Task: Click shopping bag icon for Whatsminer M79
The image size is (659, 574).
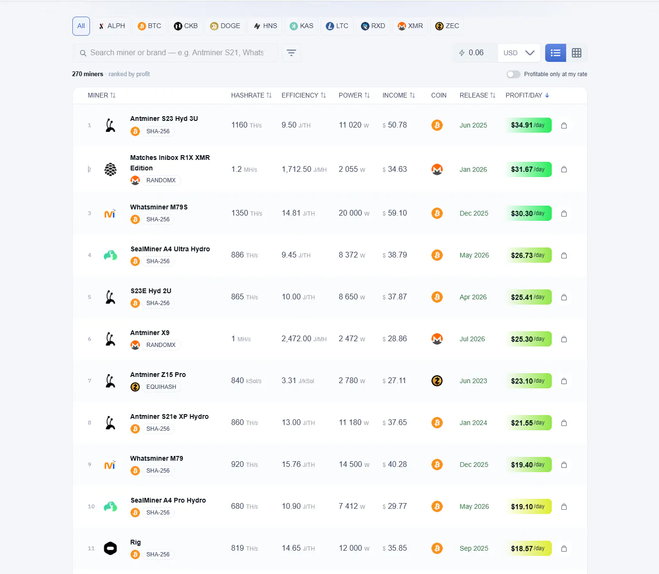Action: [564, 465]
